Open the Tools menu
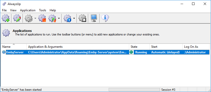The image size is (211, 92). click(43, 10)
